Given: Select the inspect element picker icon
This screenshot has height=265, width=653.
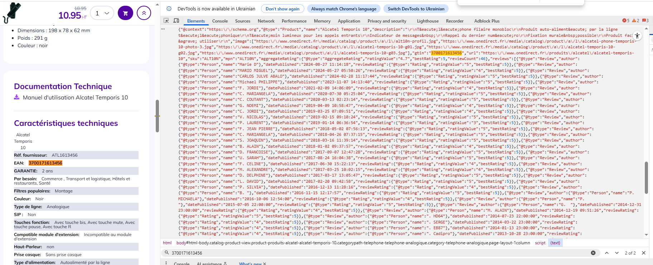Looking at the screenshot, I should coord(166,21).
